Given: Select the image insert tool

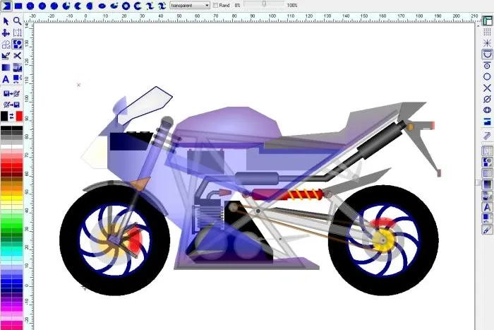Looking at the screenshot, I should coord(18,68).
